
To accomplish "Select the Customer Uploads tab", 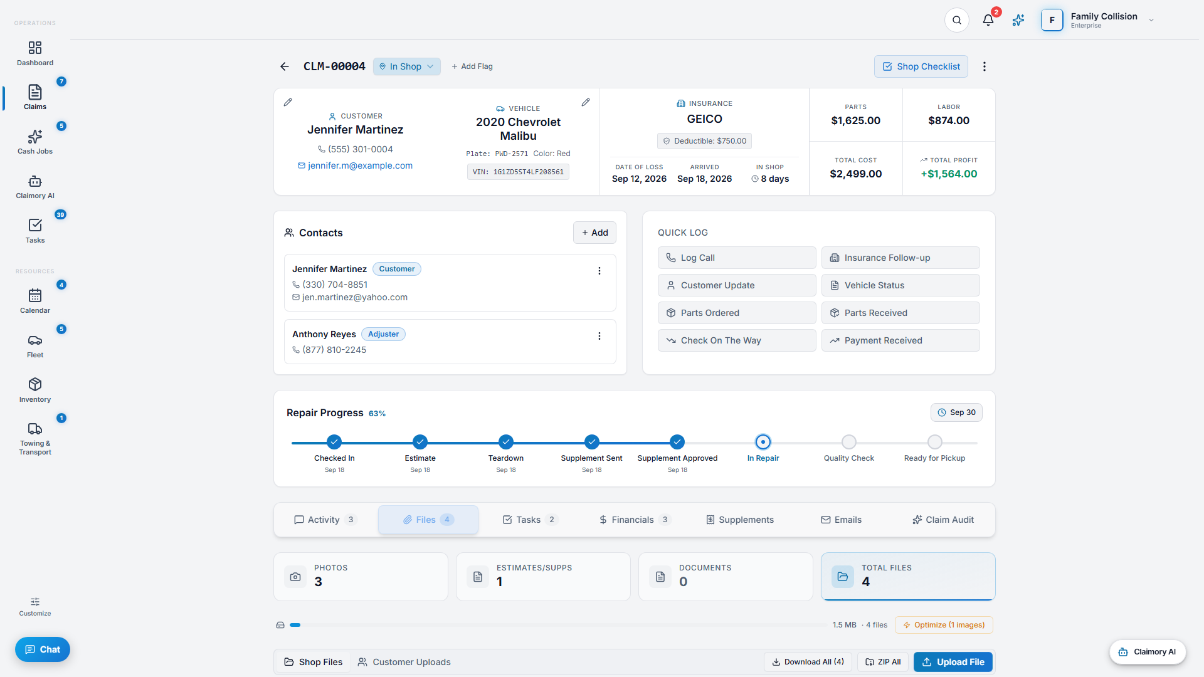I will (404, 662).
